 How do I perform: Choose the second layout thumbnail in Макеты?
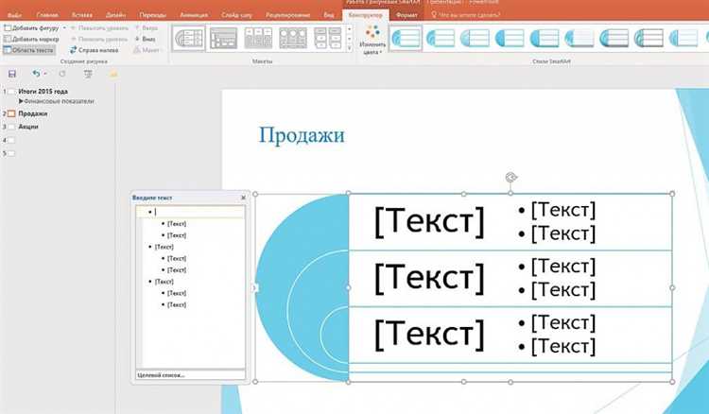click(223, 38)
